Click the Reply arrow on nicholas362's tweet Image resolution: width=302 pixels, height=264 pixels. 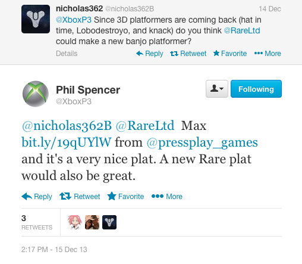(x=140, y=53)
